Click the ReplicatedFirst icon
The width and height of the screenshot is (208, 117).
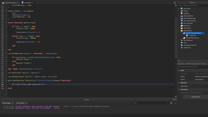(x=182, y=16)
